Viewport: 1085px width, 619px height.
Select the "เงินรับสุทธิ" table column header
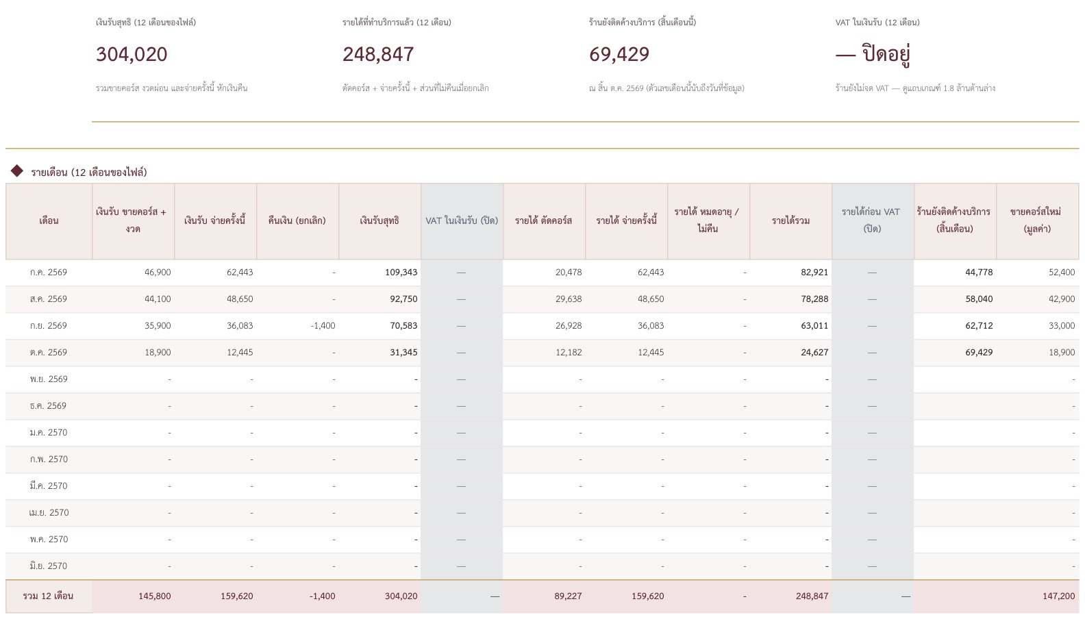click(x=380, y=220)
